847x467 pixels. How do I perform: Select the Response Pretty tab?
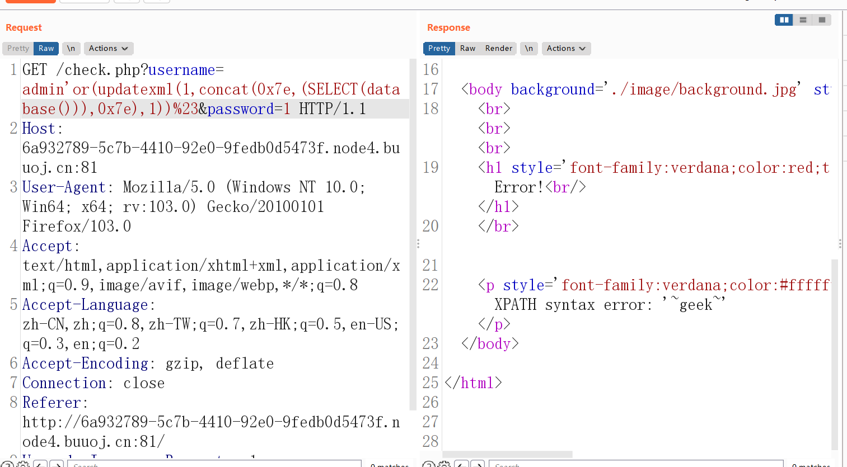pos(439,49)
